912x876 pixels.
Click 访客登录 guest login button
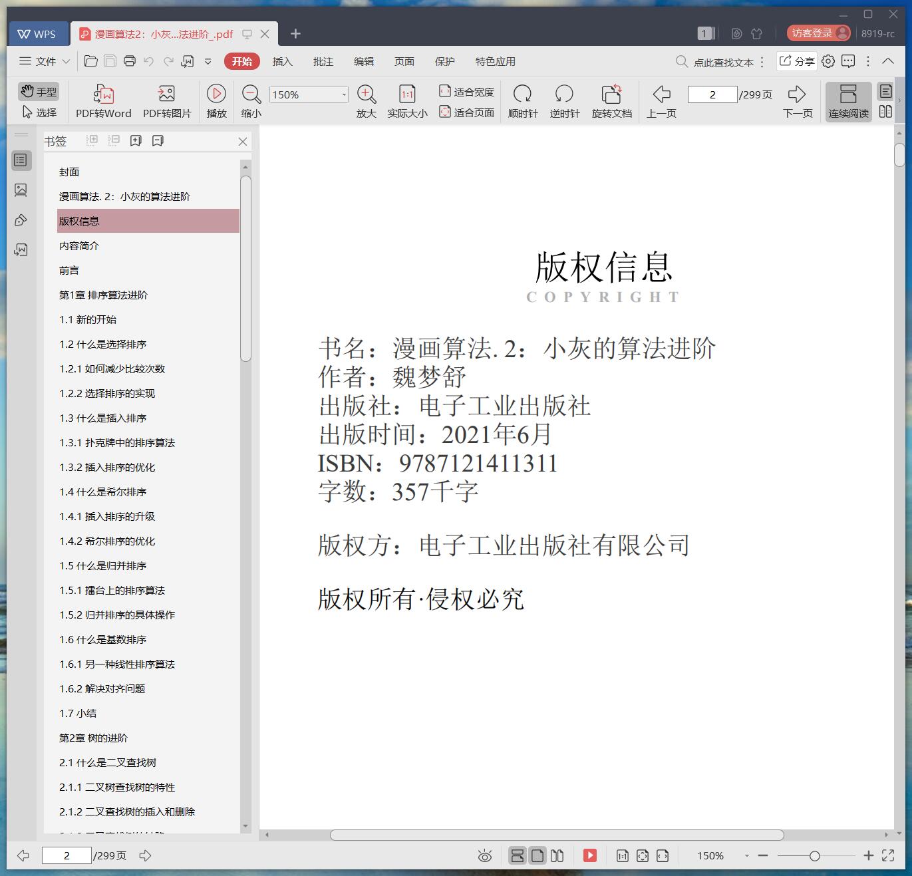point(818,33)
